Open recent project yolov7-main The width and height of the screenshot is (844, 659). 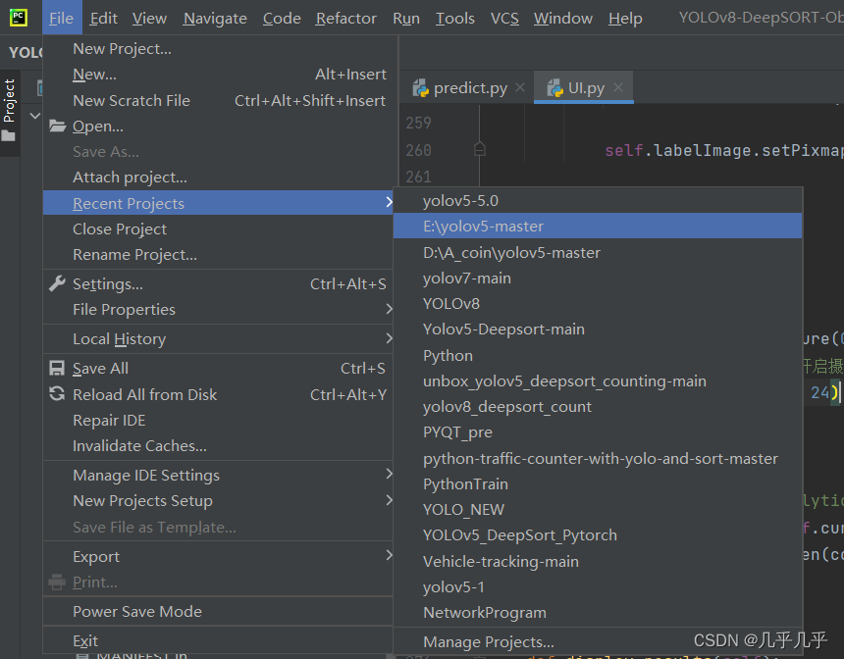(x=598, y=279)
